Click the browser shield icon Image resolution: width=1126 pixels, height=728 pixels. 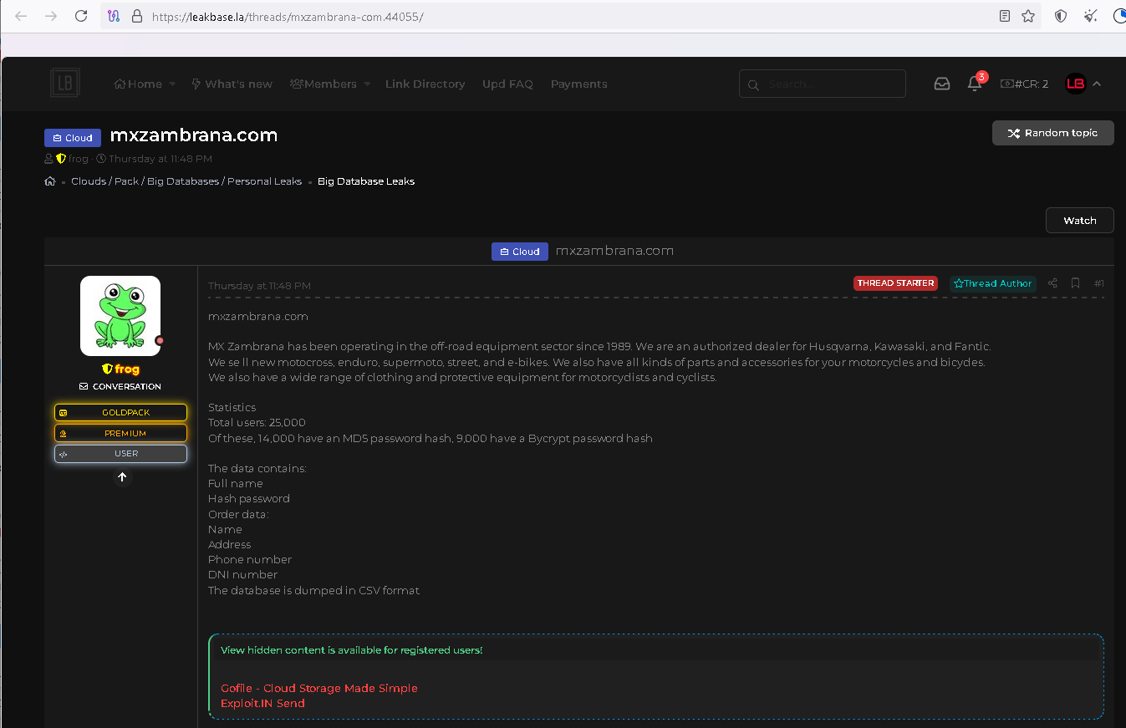pyautogui.click(x=1061, y=16)
